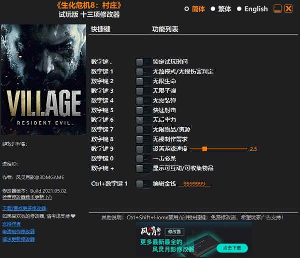Image resolution: width=300 pixels, height=258 pixels.
Task: Minimize the trainer window
Action: (x=277, y=9)
